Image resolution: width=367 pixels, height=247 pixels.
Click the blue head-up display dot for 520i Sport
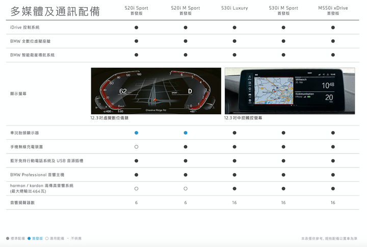[137, 133]
